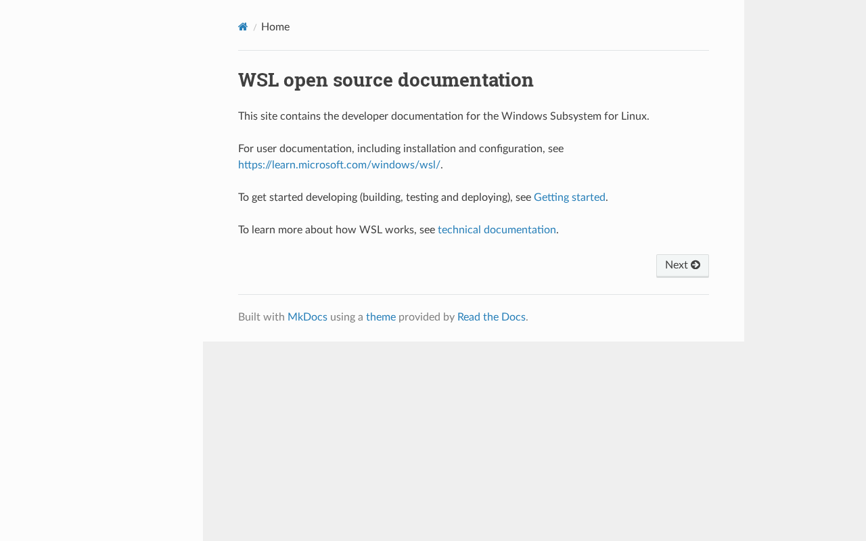This screenshot has height=541, width=866.
Task: Visit the MkDocs link in the footer
Action: click(x=307, y=317)
